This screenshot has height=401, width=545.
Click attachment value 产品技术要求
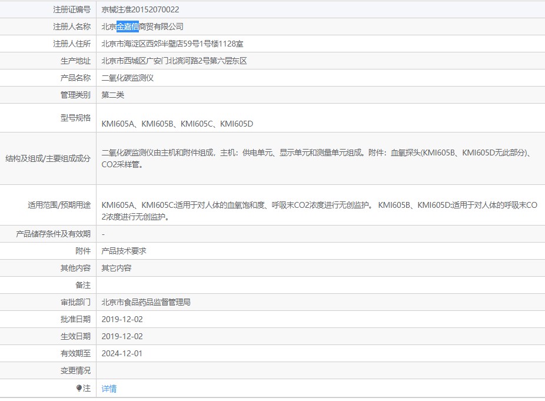point(124,251)
